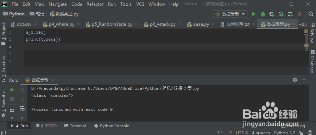Open the Help menu
Image resolution: width=316 pixels, height=135 pixels.
(174, 4)
